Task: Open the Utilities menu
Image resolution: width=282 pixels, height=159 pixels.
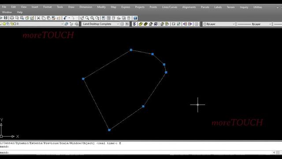Action: 257,7
